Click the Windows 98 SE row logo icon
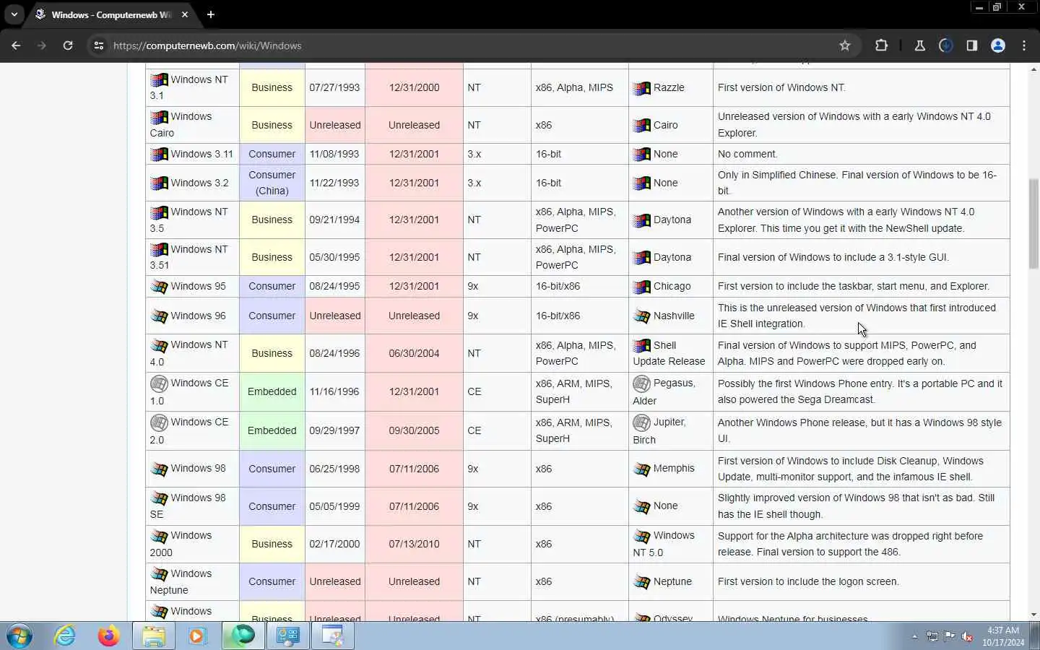 pyautogui.click(x=159, y=498)
